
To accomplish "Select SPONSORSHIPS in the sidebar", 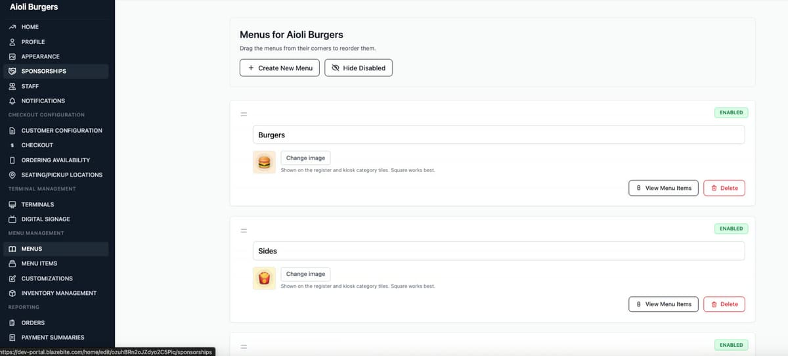I will [57, 71].
